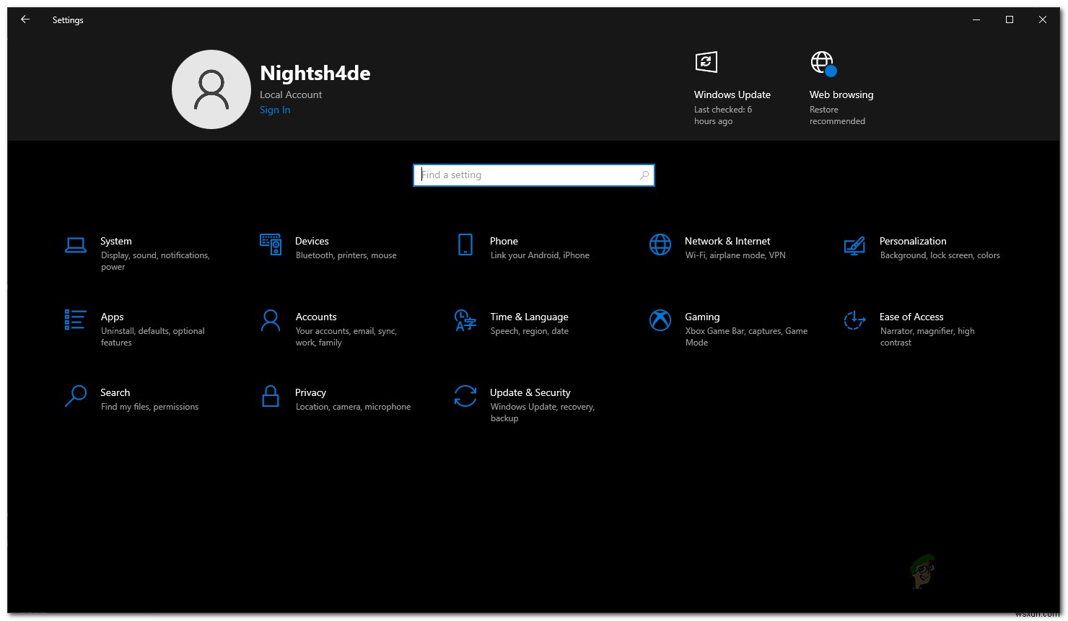Open Personalization settings
1068x621 pixels.
(913, 247)
